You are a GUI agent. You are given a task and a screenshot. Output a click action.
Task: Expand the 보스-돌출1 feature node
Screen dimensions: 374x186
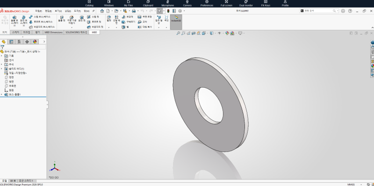click(x=2, y=95)
